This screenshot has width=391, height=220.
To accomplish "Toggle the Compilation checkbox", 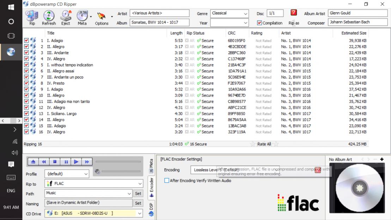I will 259,23.
